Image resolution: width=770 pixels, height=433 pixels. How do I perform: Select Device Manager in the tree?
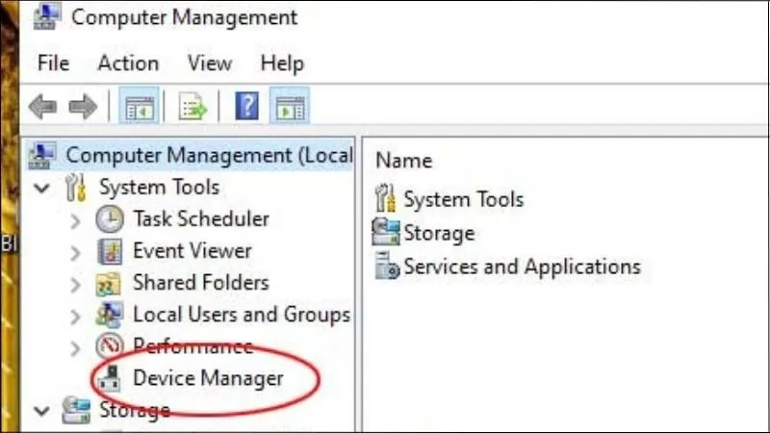(x=208, y=378)
